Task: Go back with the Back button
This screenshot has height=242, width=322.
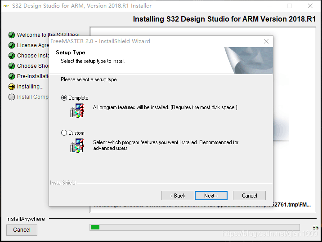Action: [178, 196]
